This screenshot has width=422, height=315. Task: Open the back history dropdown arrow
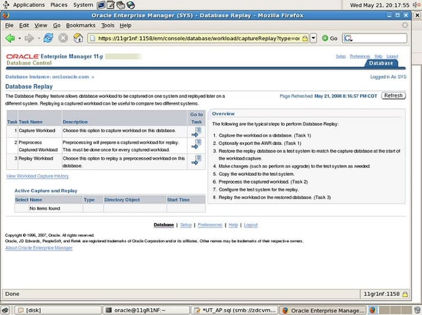[19, 38]
